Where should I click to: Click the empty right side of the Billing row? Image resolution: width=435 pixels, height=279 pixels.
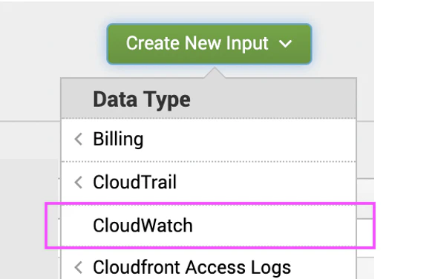tap(249, 139)
